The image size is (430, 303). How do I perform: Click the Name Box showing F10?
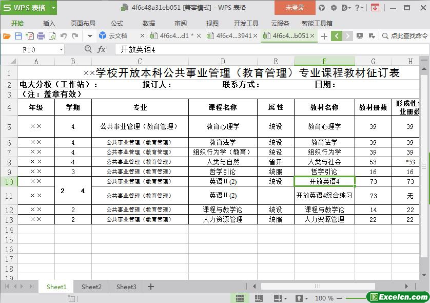29,50
